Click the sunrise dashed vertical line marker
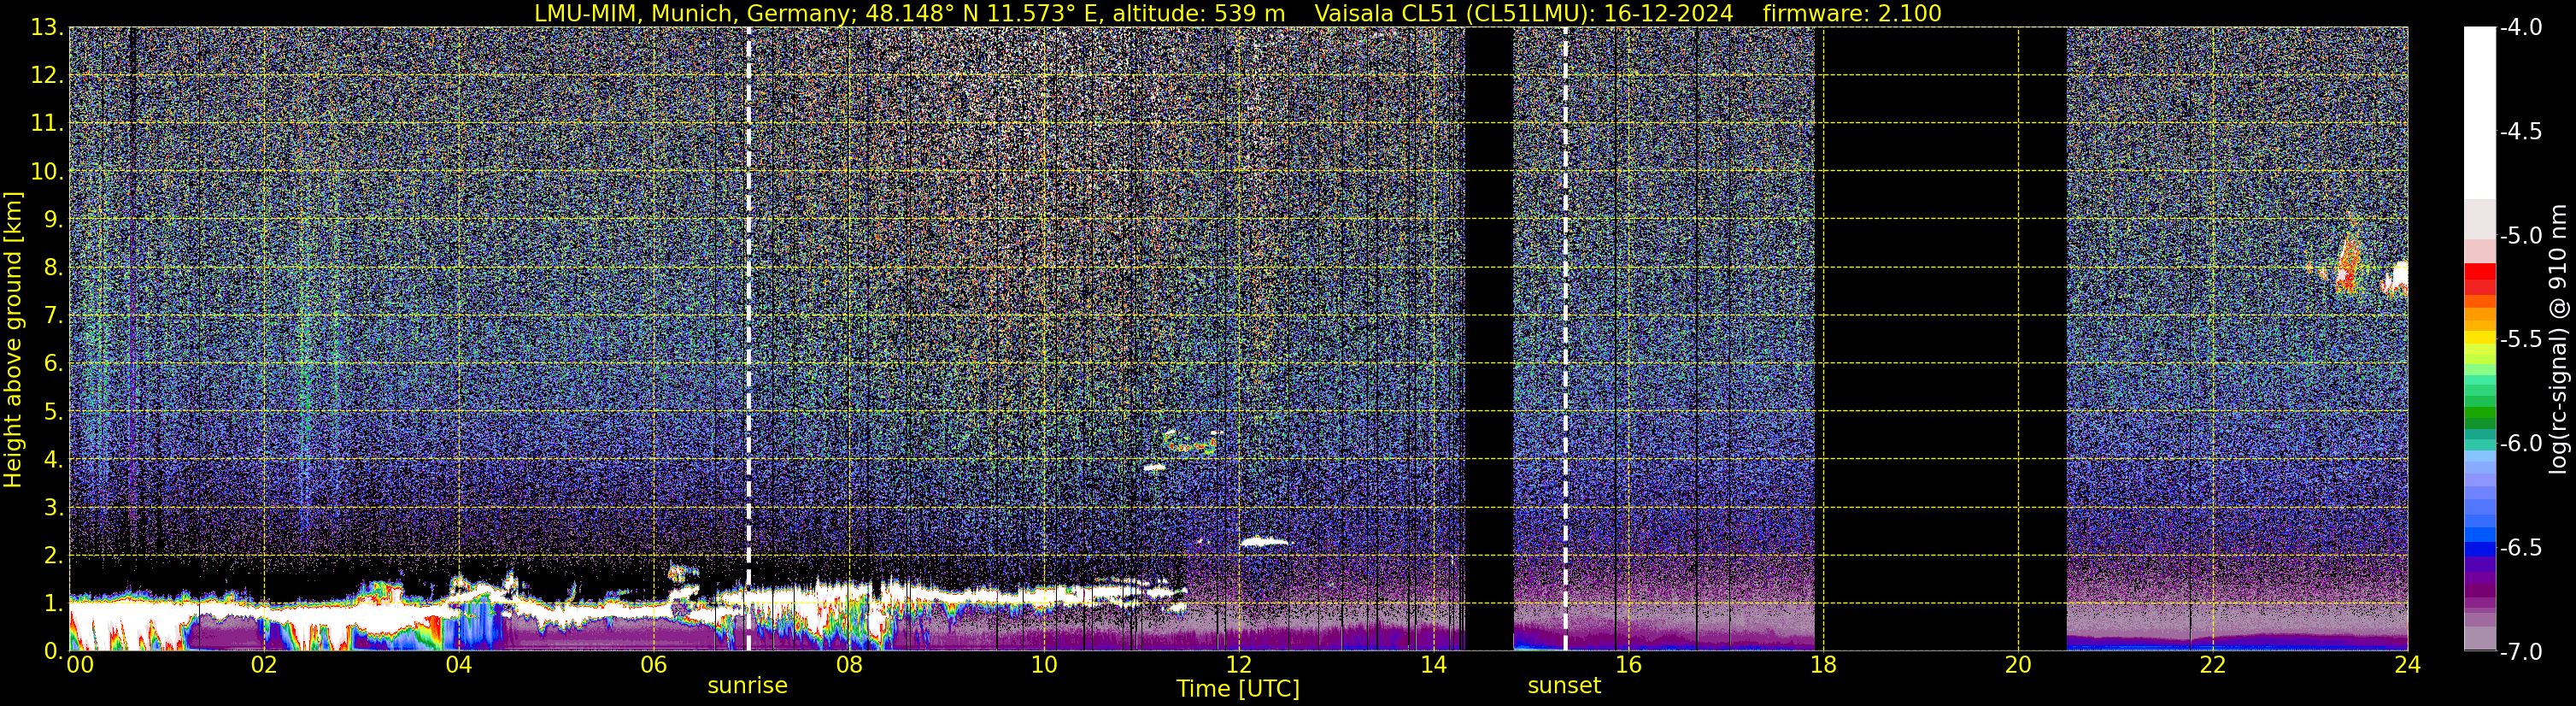This screenshot has width=2576, height=706. pyautogui.click(x=748, y=339)
